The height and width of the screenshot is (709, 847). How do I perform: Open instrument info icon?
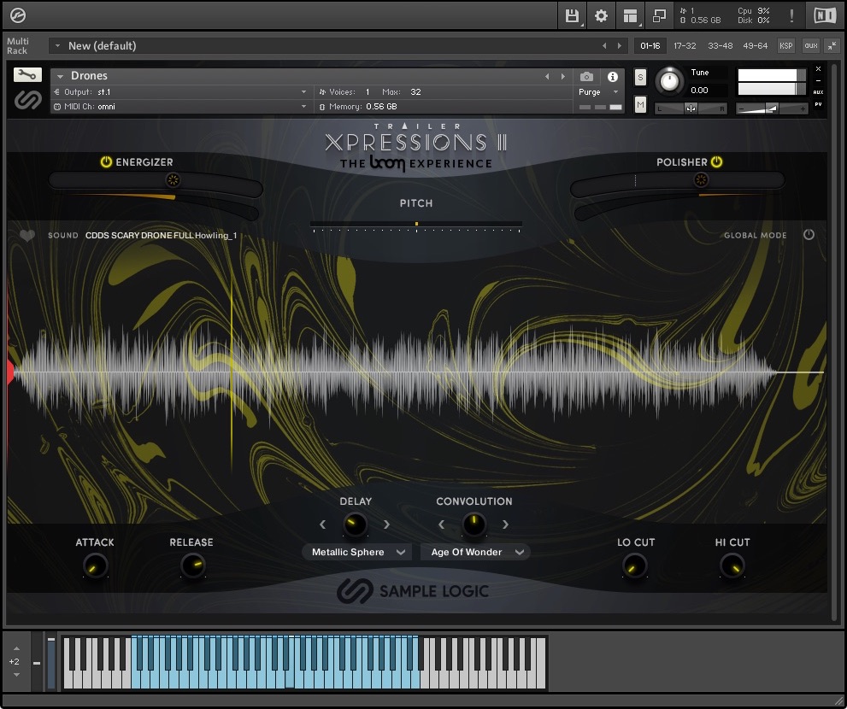click(x=612, y=77)
